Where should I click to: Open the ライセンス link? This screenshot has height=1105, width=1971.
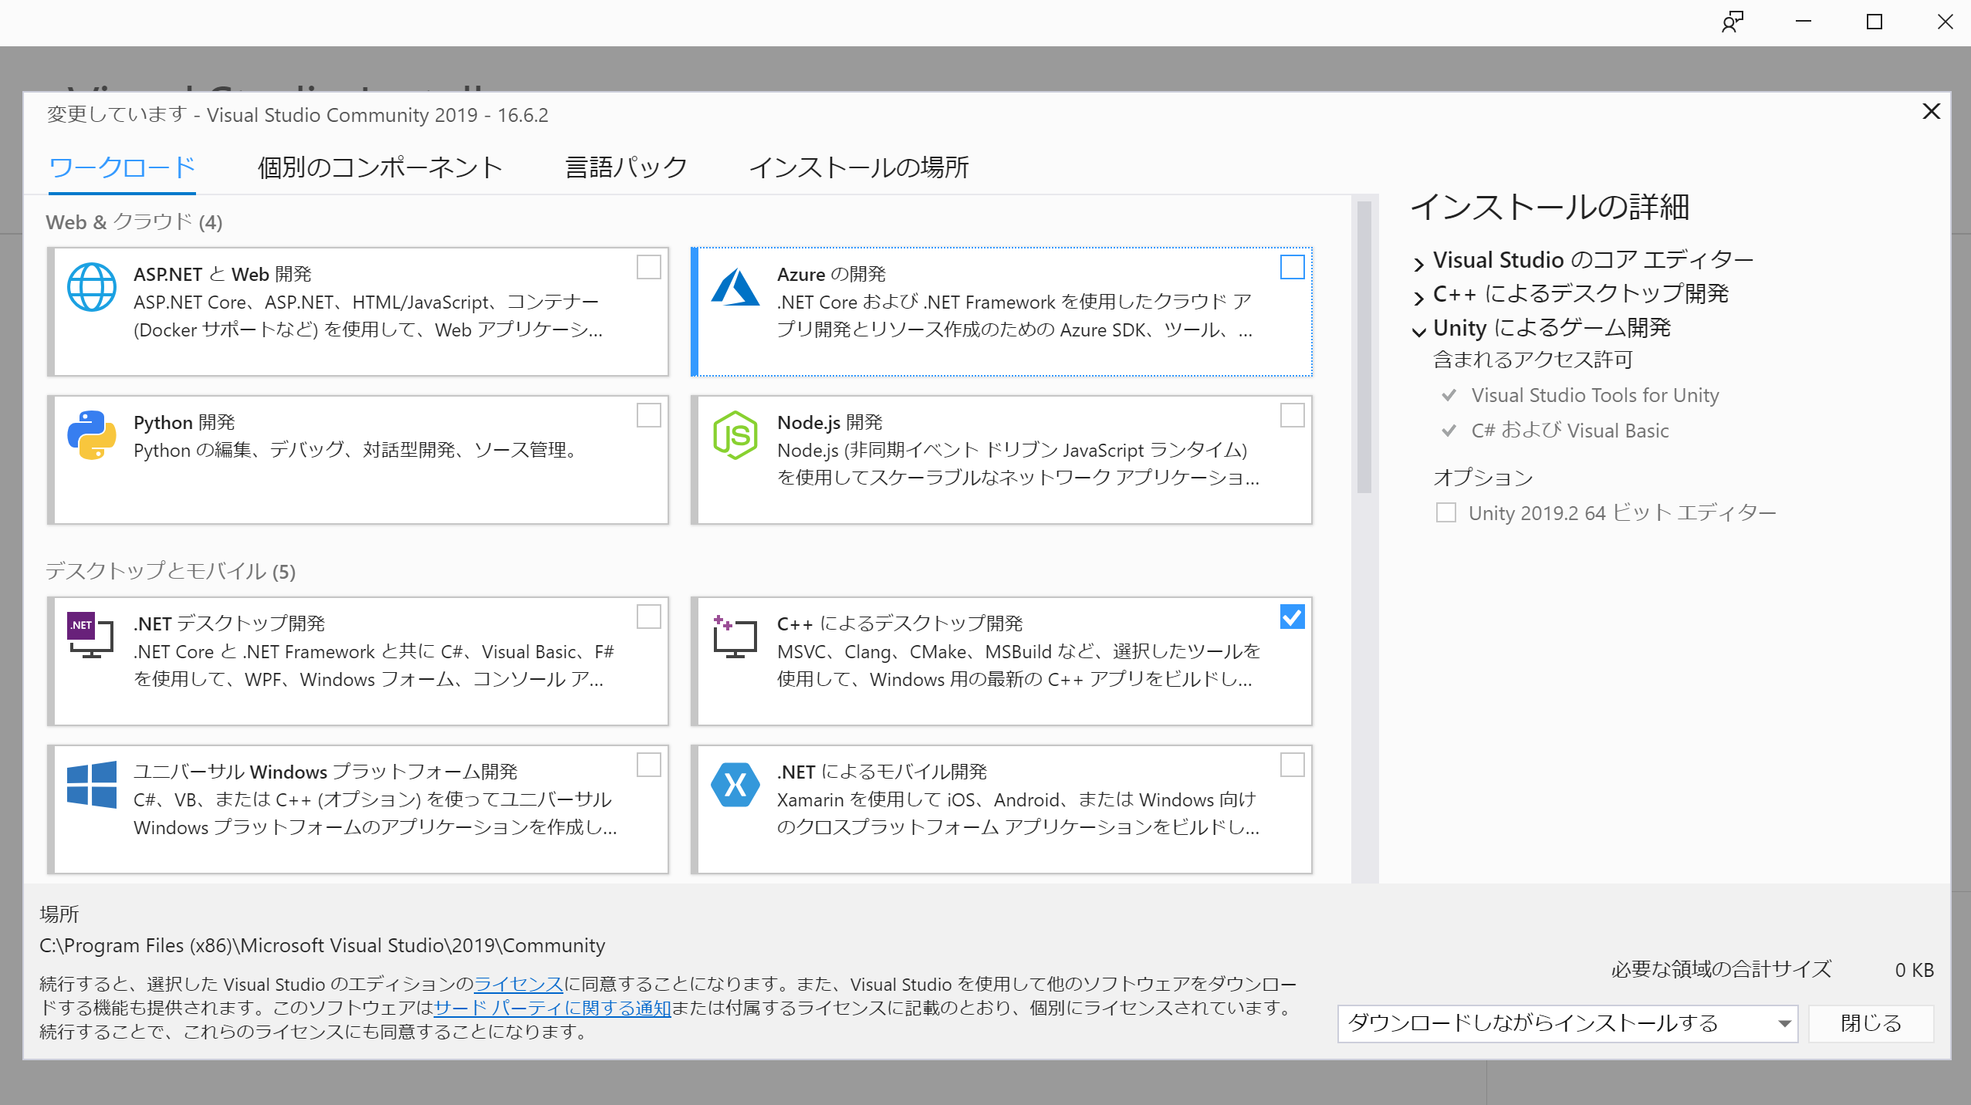coord(519,984)
